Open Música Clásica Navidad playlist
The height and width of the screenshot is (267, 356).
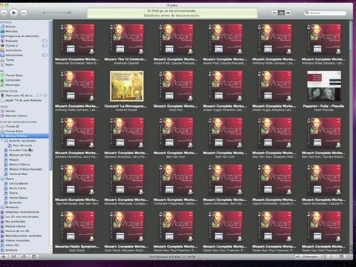(25, 169)
